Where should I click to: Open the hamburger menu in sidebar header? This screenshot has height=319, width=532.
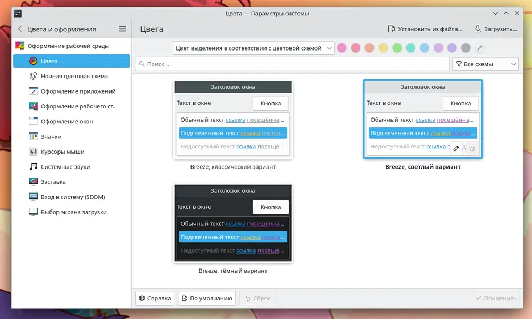(x=122, y=29)
